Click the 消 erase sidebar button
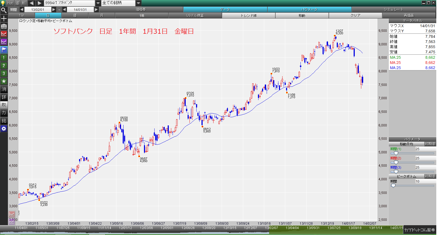This screenshot has width=439, height=235. coord(4,89)
